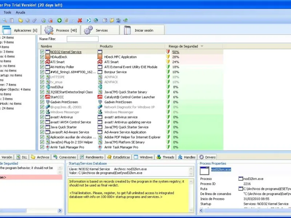This screenshot has width=291, height=218.
Task: Click the green arrows refresh icon
Action: [125, 20]
